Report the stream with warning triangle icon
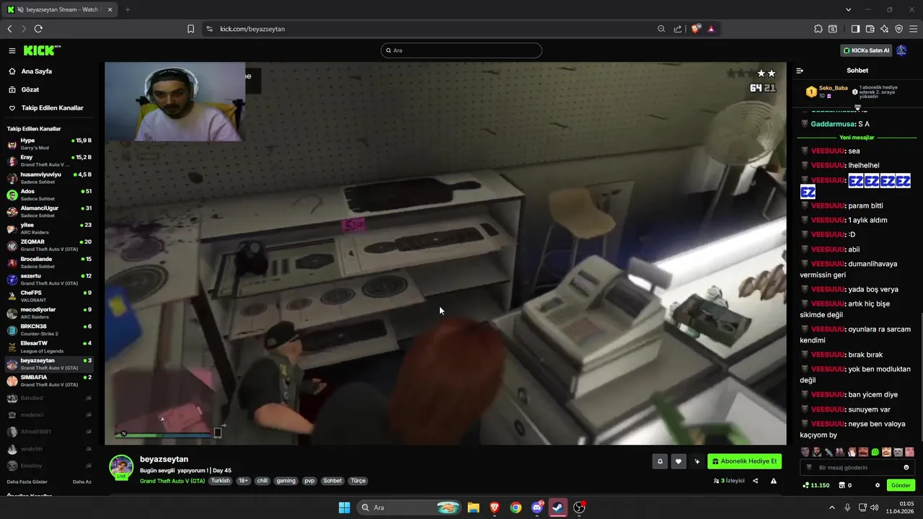The height and width of the screenshot is (519, 923). [774, 481]
